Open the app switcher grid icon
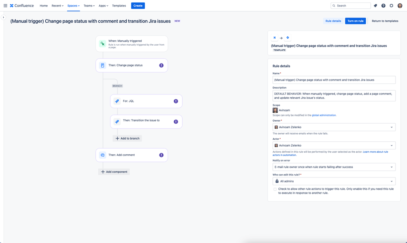 tap(5, 5)
